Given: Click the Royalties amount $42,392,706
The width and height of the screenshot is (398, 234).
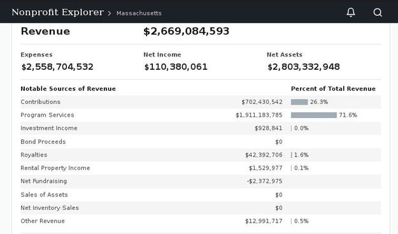Looking at the screenshot, I should [264, 155].
